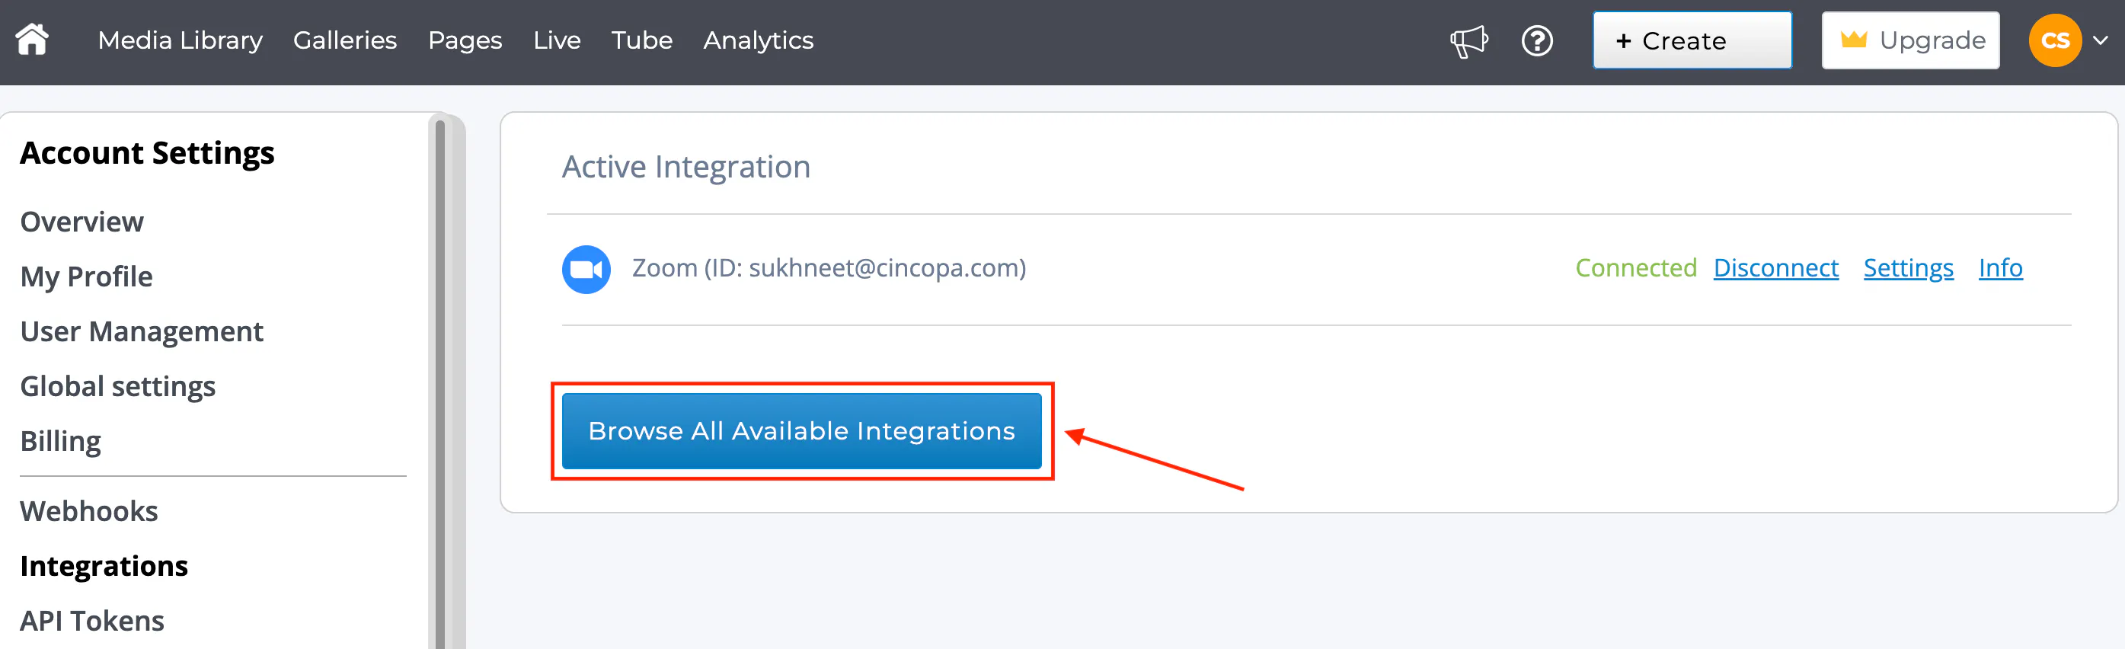Open API Tokens in sidebar
2125x649 pixels.
91,621
